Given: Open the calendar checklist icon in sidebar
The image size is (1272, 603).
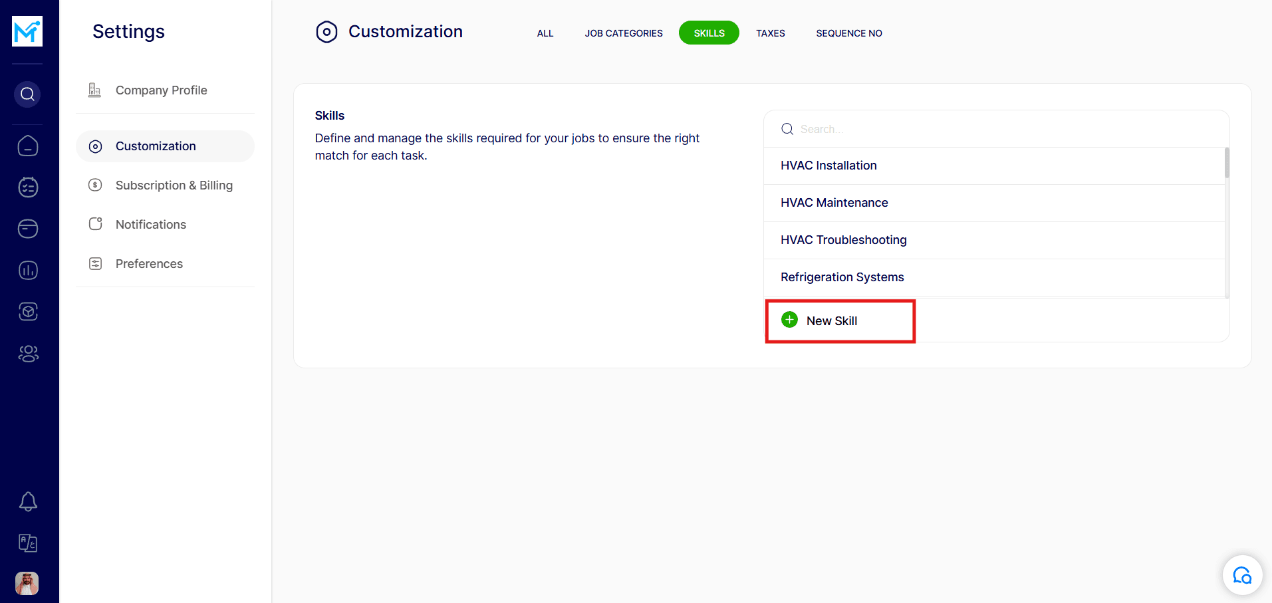Looking at the screenshot, I should click(x=28, y=187).
